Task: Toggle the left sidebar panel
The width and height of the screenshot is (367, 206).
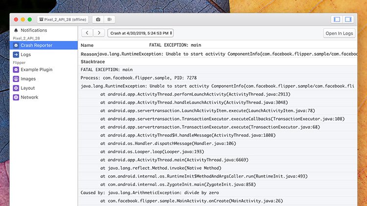Action: pos(337,20)
